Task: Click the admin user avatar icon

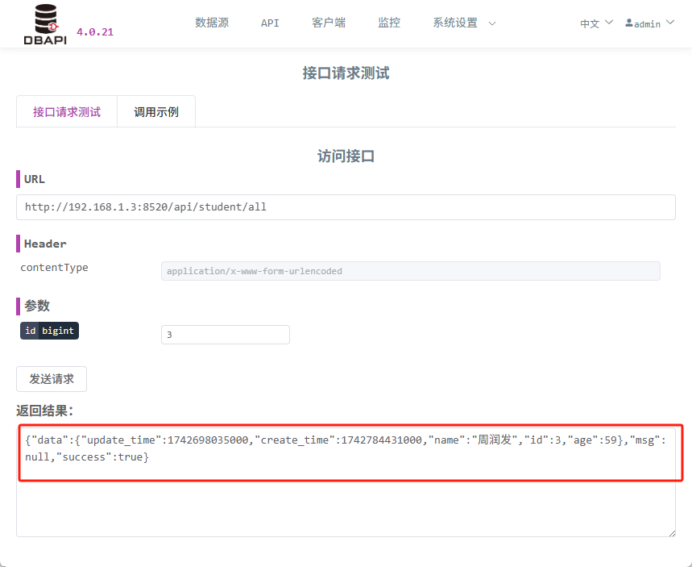Action: 629,23
